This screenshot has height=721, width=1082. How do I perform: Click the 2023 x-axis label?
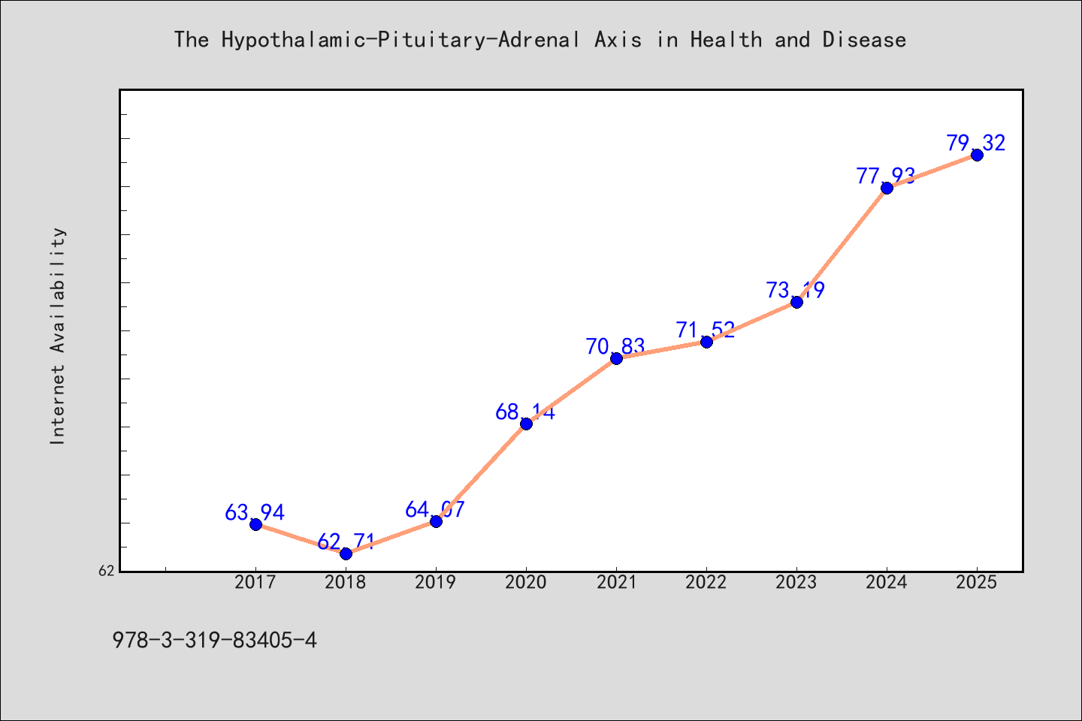tap(796, 582)
